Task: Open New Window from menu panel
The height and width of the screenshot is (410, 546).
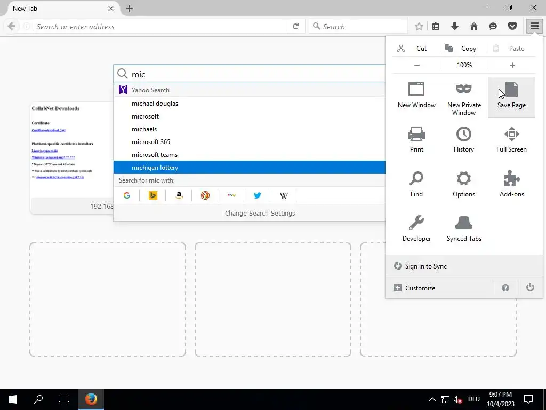Action: (x=416, y=96)
